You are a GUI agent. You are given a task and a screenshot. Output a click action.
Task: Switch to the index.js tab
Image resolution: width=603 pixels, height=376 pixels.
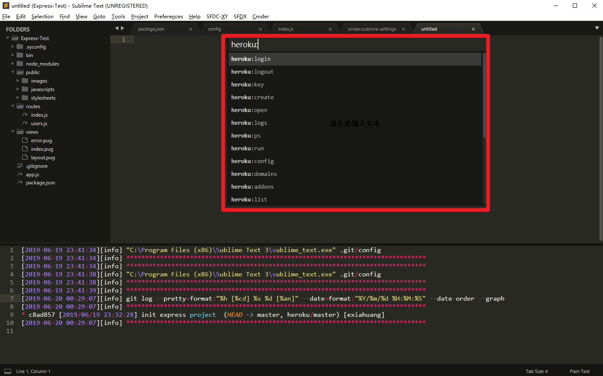tap(286, 29)
